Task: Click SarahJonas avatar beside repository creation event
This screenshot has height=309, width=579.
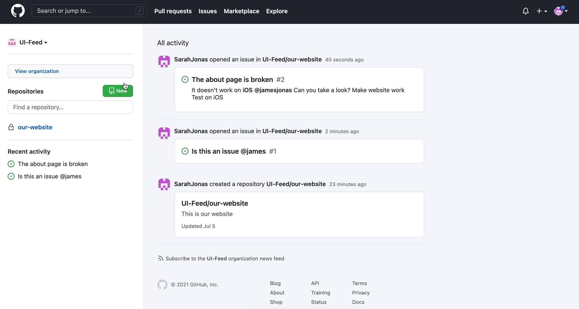Action: pos(164,184)
